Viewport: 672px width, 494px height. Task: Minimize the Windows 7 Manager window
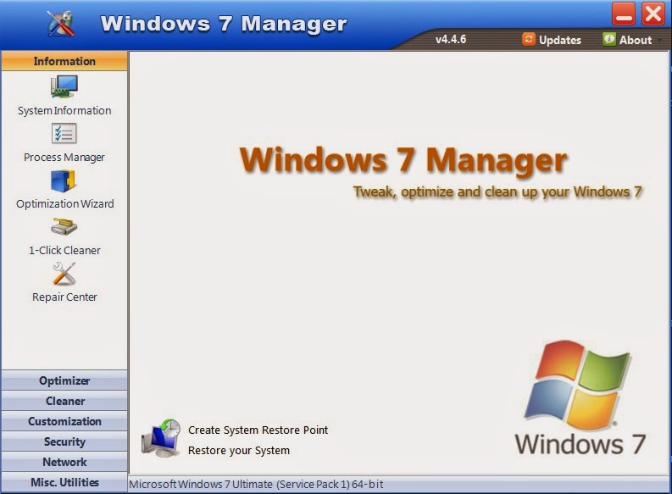point(624,14)
